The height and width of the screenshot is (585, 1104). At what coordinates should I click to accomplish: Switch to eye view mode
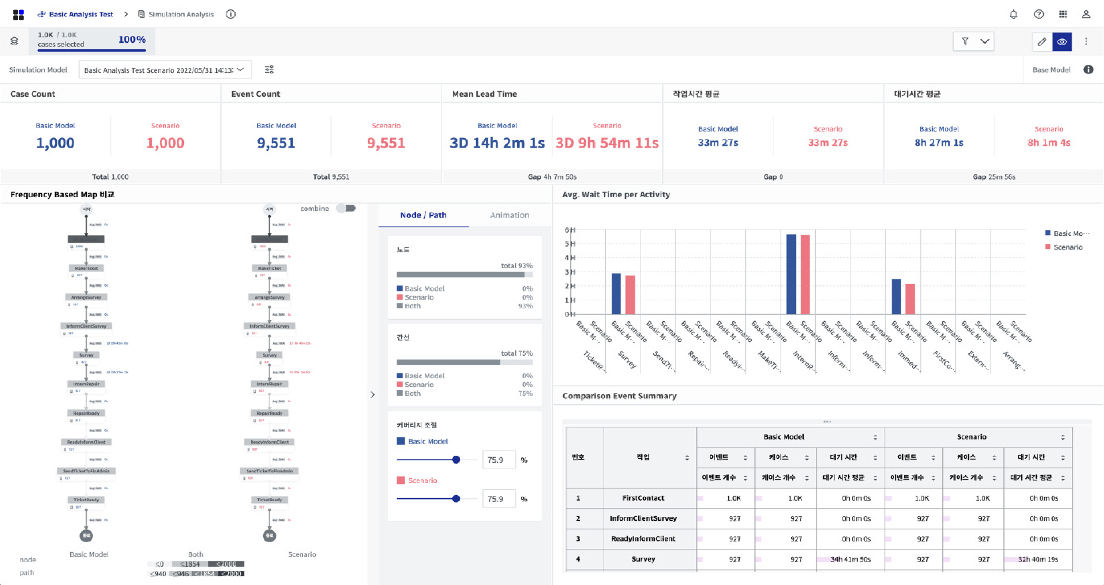click(1062, 42)
